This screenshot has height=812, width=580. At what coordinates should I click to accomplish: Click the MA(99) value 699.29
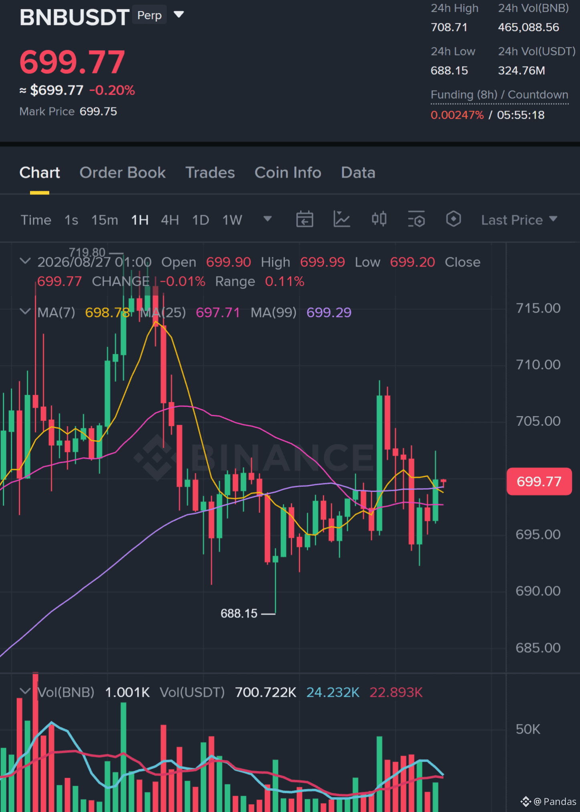[329, 312]
